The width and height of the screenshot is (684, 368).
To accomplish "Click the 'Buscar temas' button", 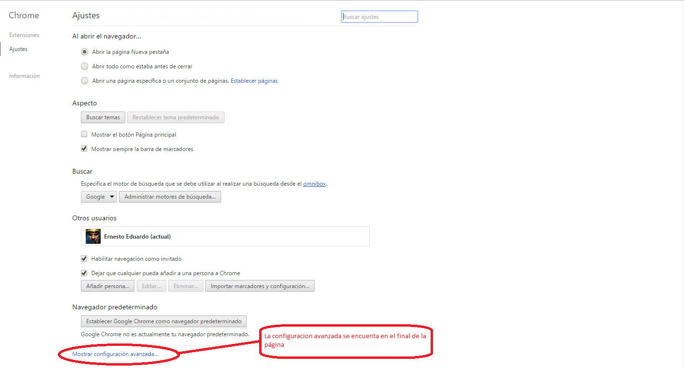I will point(103,117).
